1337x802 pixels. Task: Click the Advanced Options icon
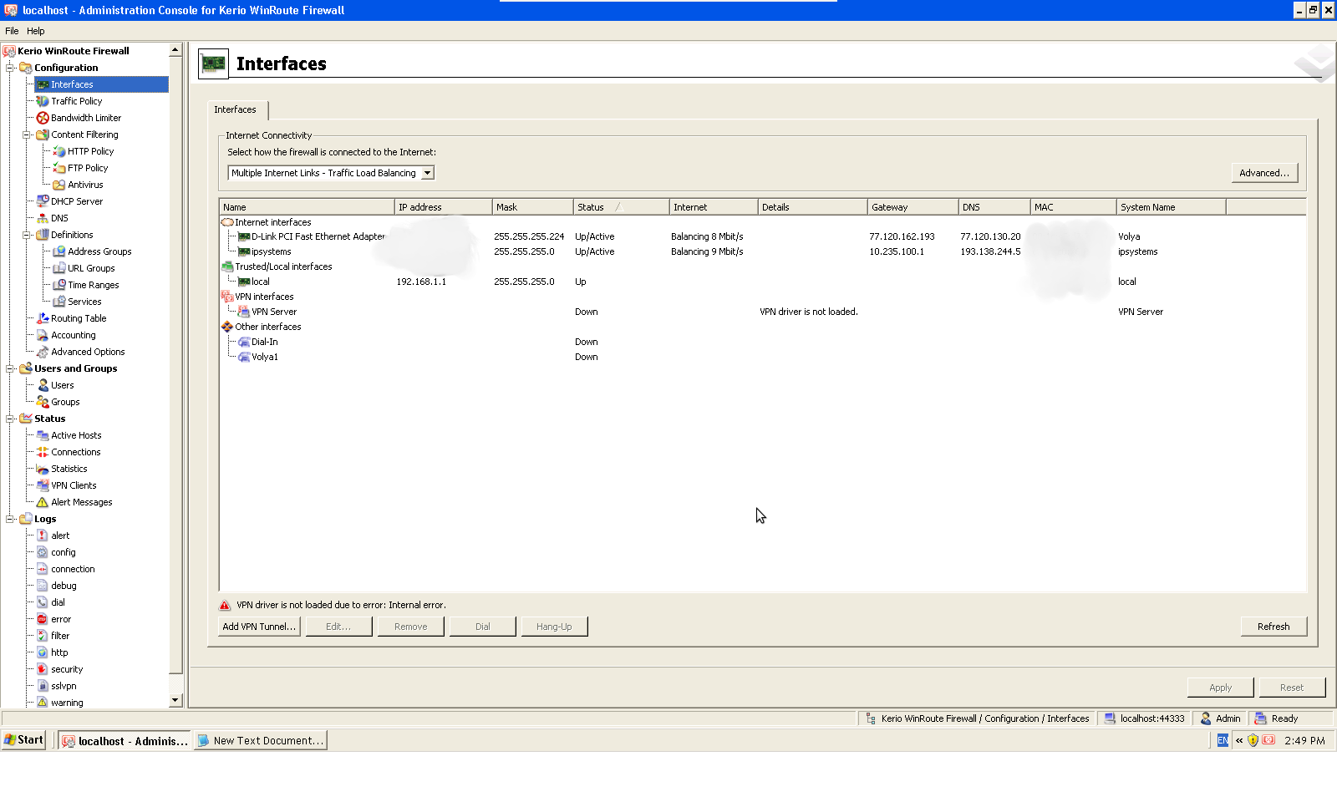click(43, 352)
